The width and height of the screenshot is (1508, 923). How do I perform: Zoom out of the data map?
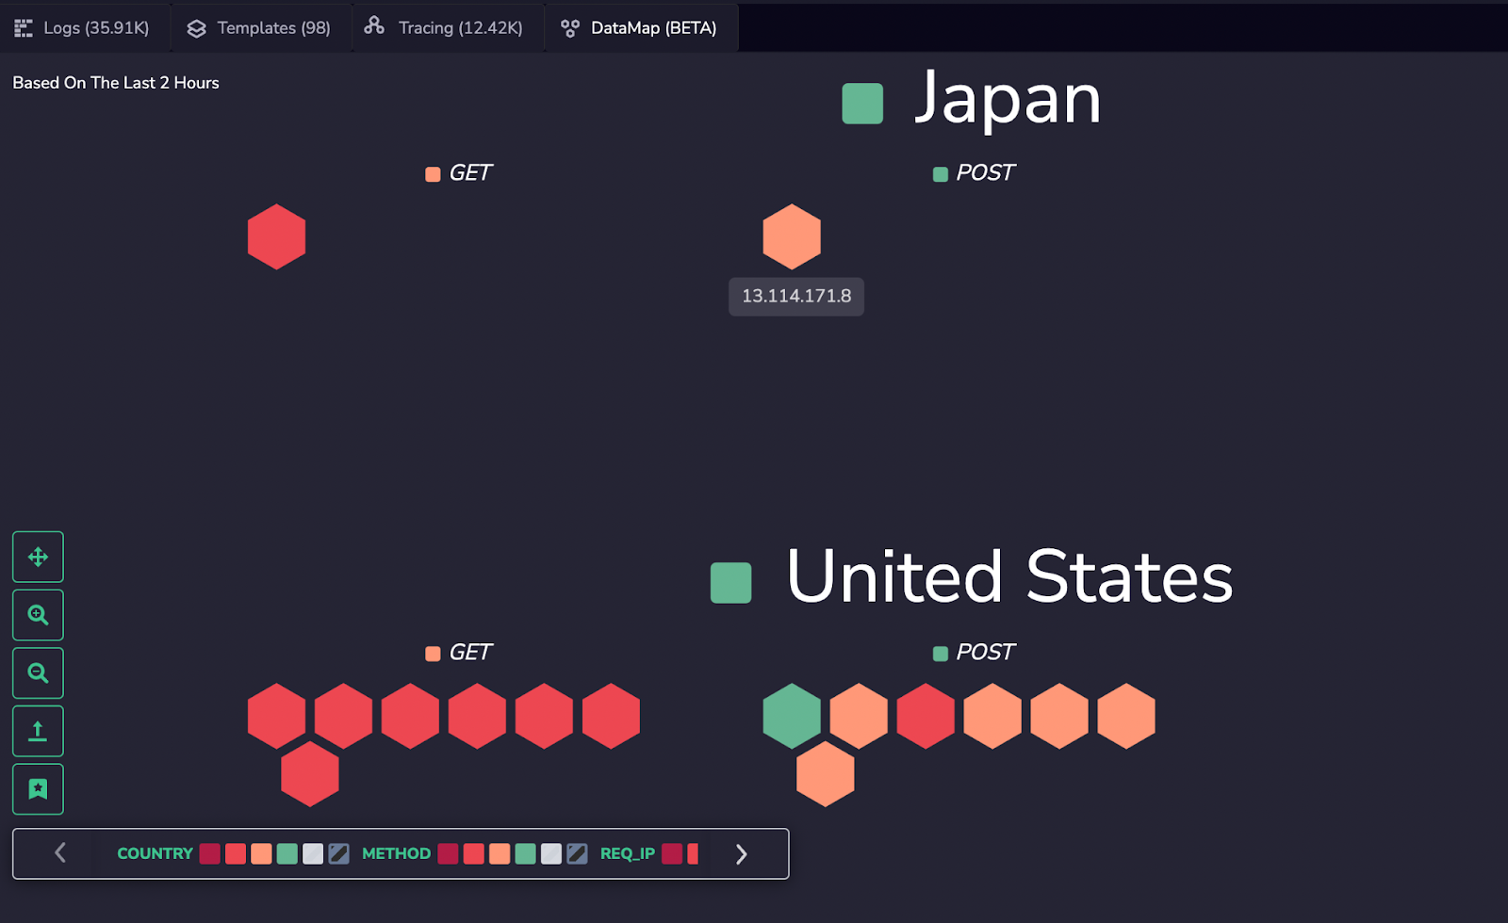pos(38,673)
